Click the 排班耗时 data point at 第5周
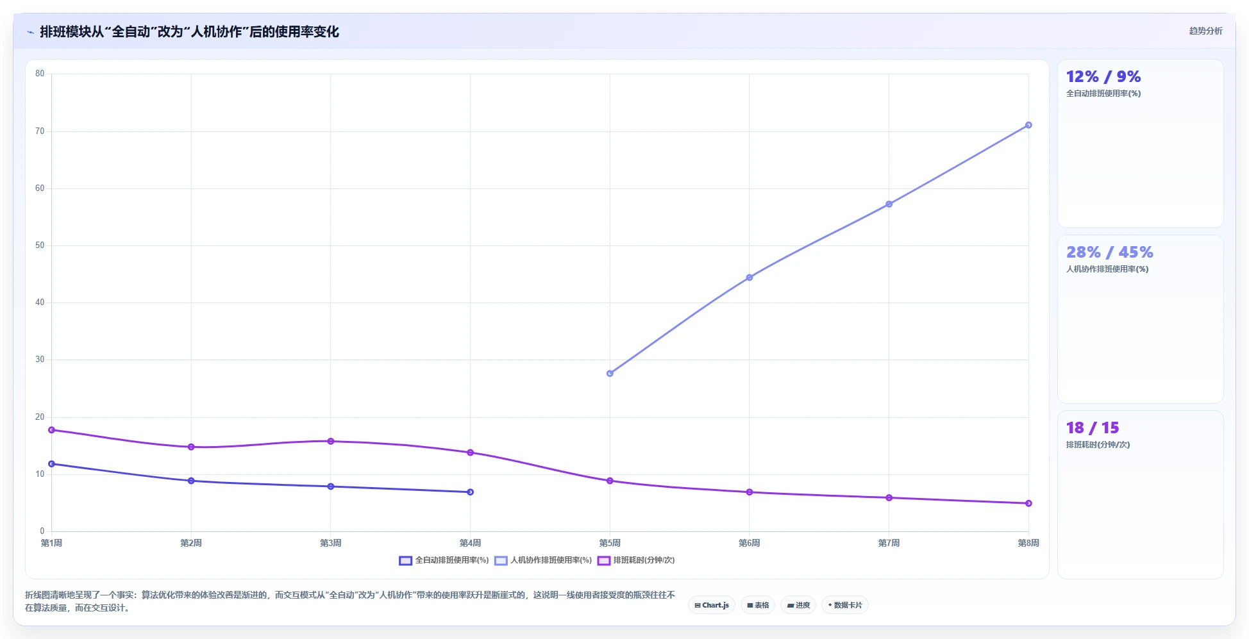1249x639 pixels. (x=610, y=481)
